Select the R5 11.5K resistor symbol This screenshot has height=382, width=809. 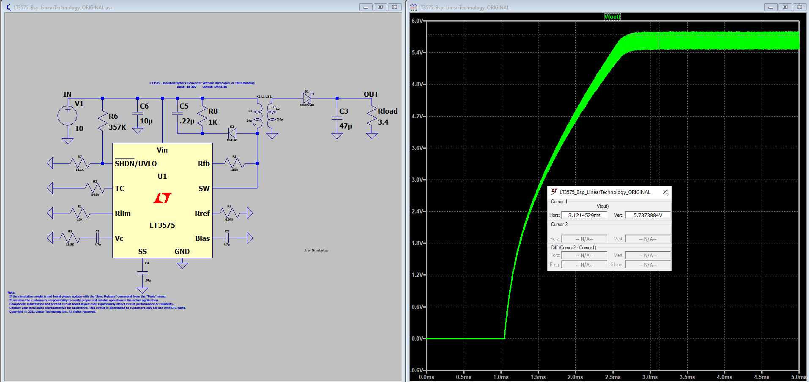(70, 238)
